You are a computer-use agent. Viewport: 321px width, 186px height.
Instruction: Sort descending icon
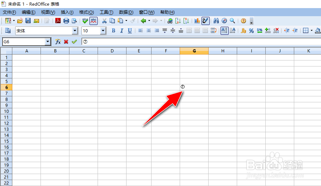pyautogui.click(x=186, y=21)
